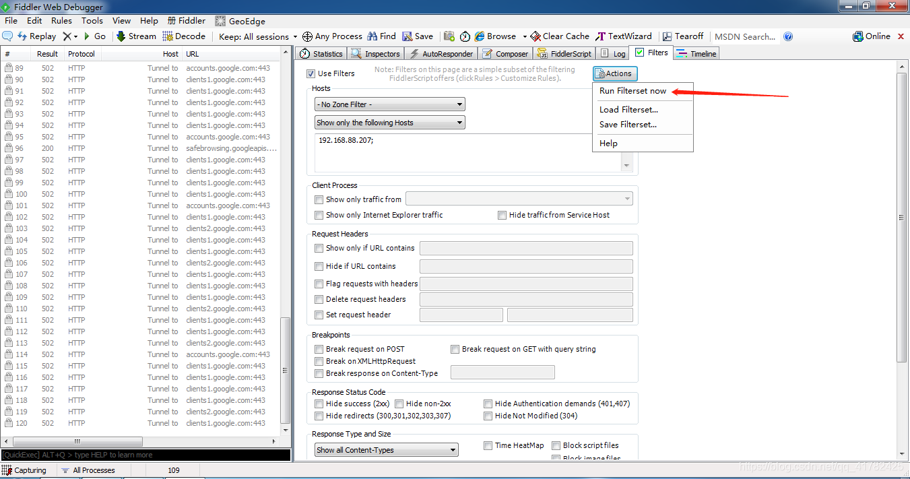Select Run Filterset now
The image size is (910, 479).
point(632,91)
